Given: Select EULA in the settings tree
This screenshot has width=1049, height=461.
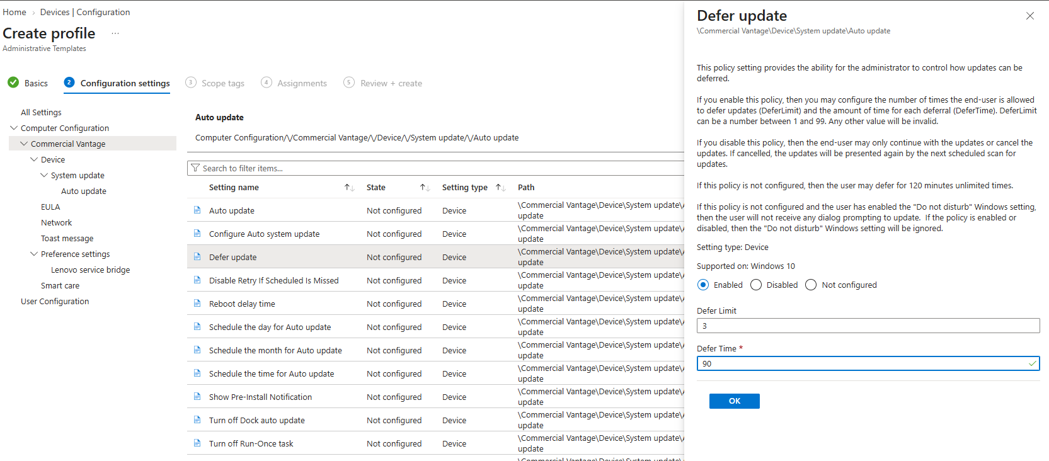Looking at the screenshot, I should pos(50,207).
